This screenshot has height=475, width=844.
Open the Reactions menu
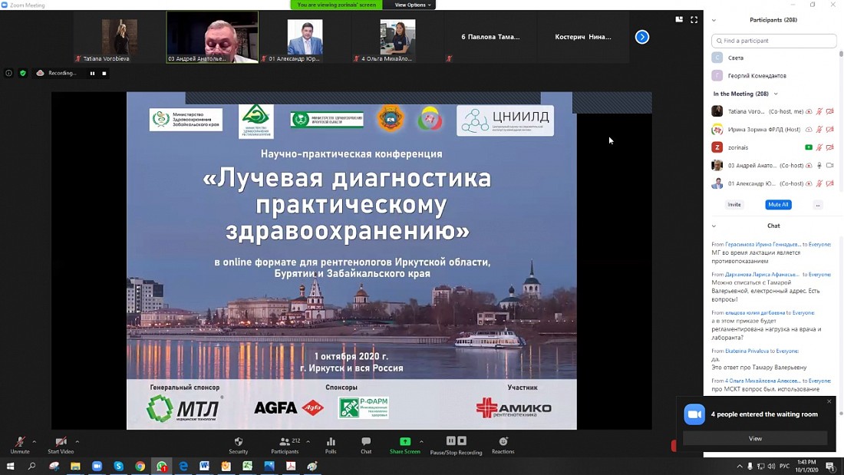click(503, 445)
